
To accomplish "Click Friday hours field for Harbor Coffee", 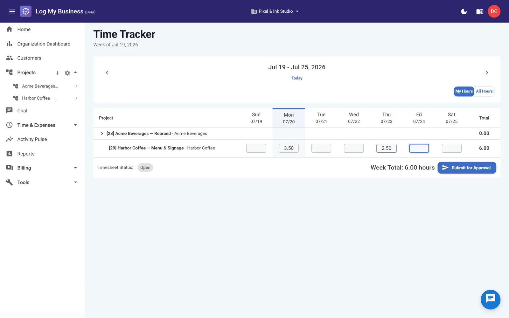I will point(419,148).
